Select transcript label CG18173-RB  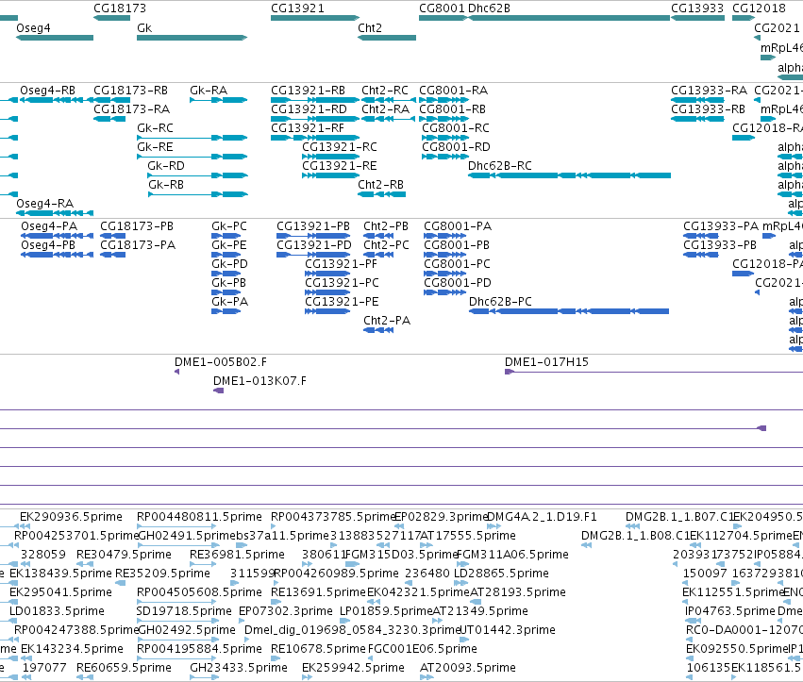pos(130,91)
